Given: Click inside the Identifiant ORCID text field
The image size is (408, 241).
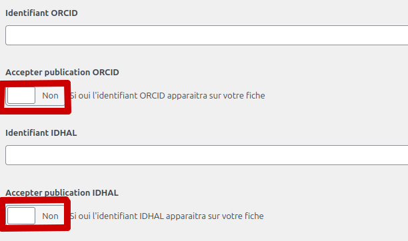Looking at the screenshot, I should pos(207,35).
